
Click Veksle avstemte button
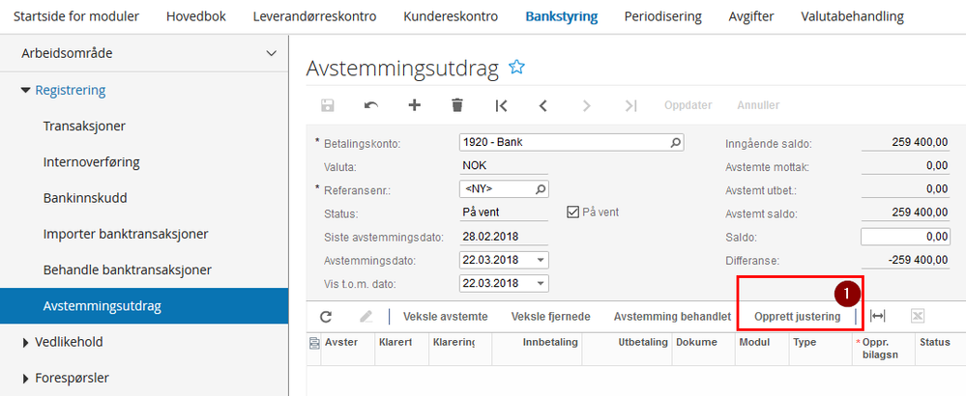(446, 317)
